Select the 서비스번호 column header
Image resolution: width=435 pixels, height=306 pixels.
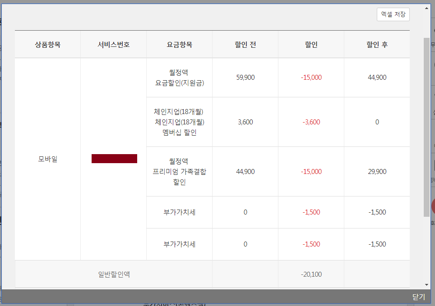(114, 45)
